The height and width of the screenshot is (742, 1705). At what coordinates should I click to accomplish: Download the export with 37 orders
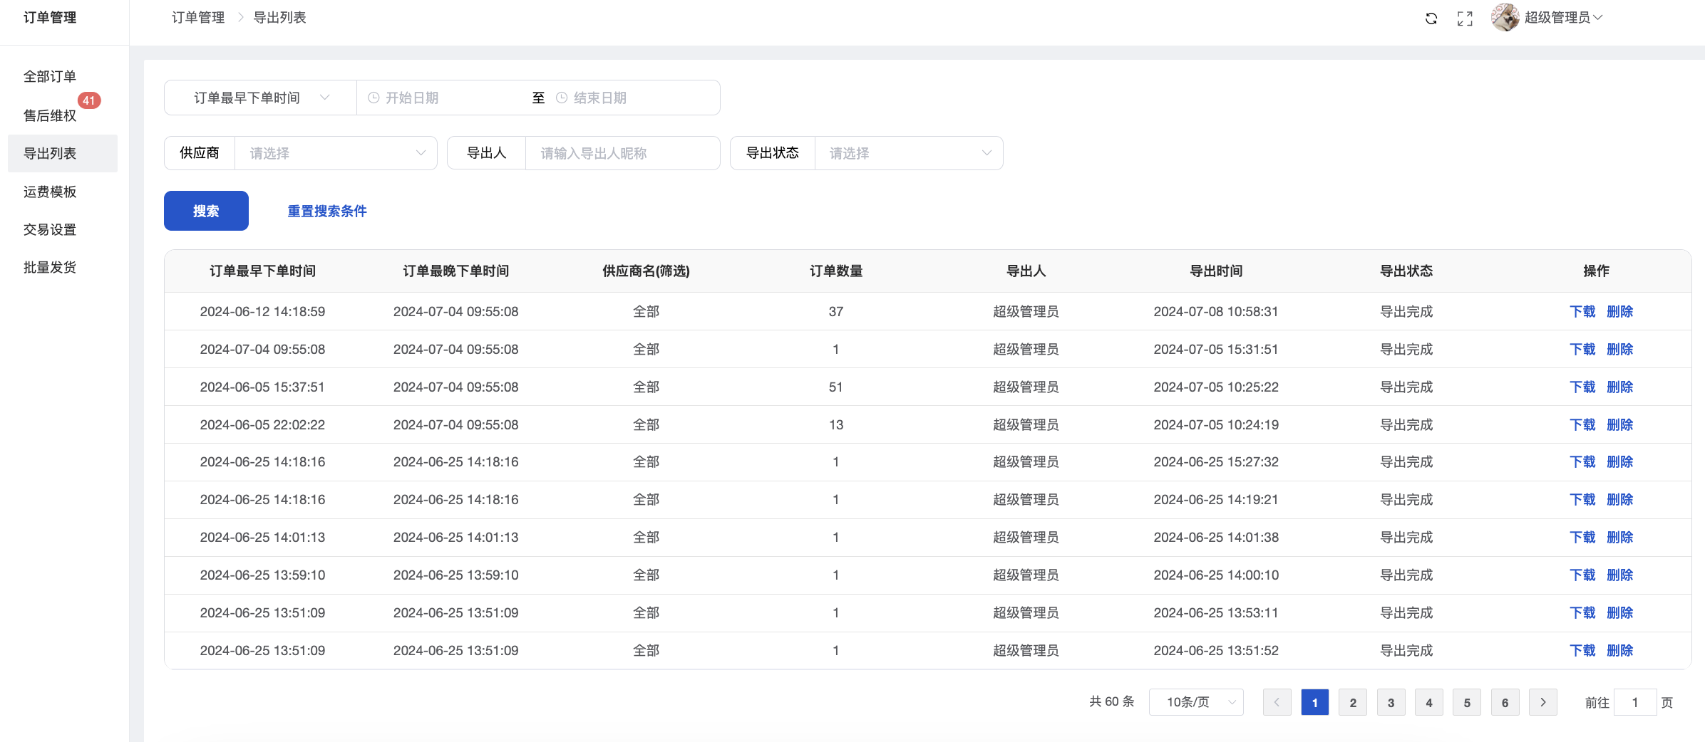pos(1582,311)
